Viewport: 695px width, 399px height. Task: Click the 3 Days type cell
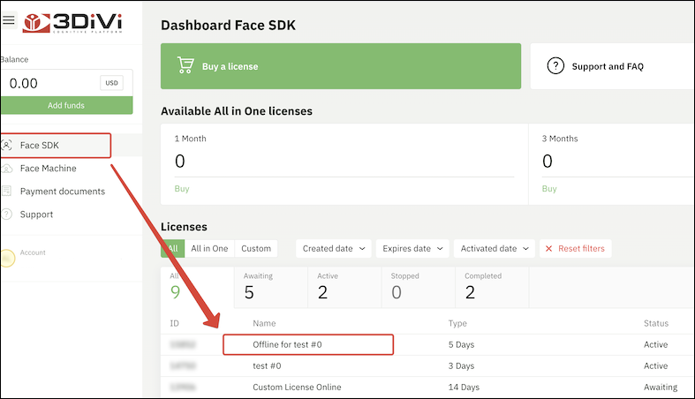[461, 365]
